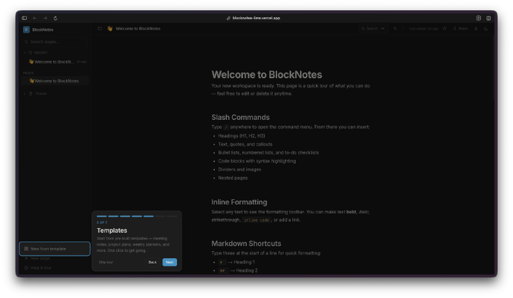Click the New from template button
Viewport: 513px width, 298px height.
55,249
